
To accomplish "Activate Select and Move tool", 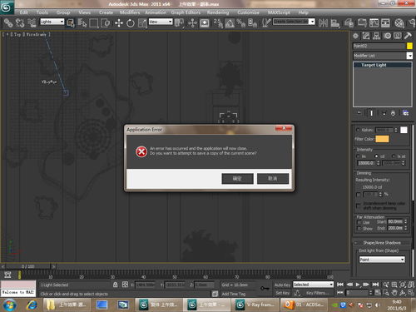I will (119, 22).
